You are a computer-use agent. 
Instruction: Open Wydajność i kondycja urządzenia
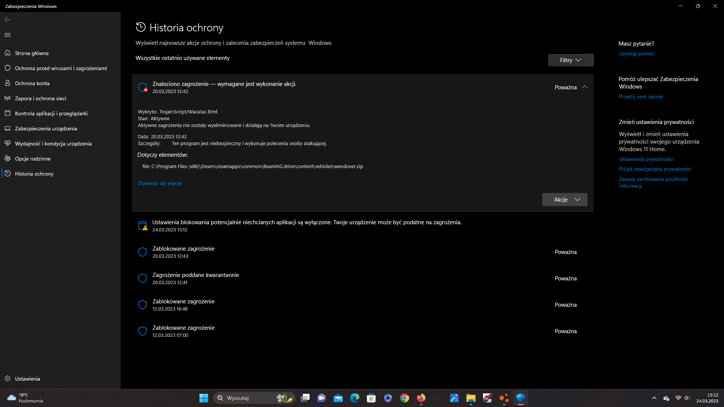pos(60,144)
